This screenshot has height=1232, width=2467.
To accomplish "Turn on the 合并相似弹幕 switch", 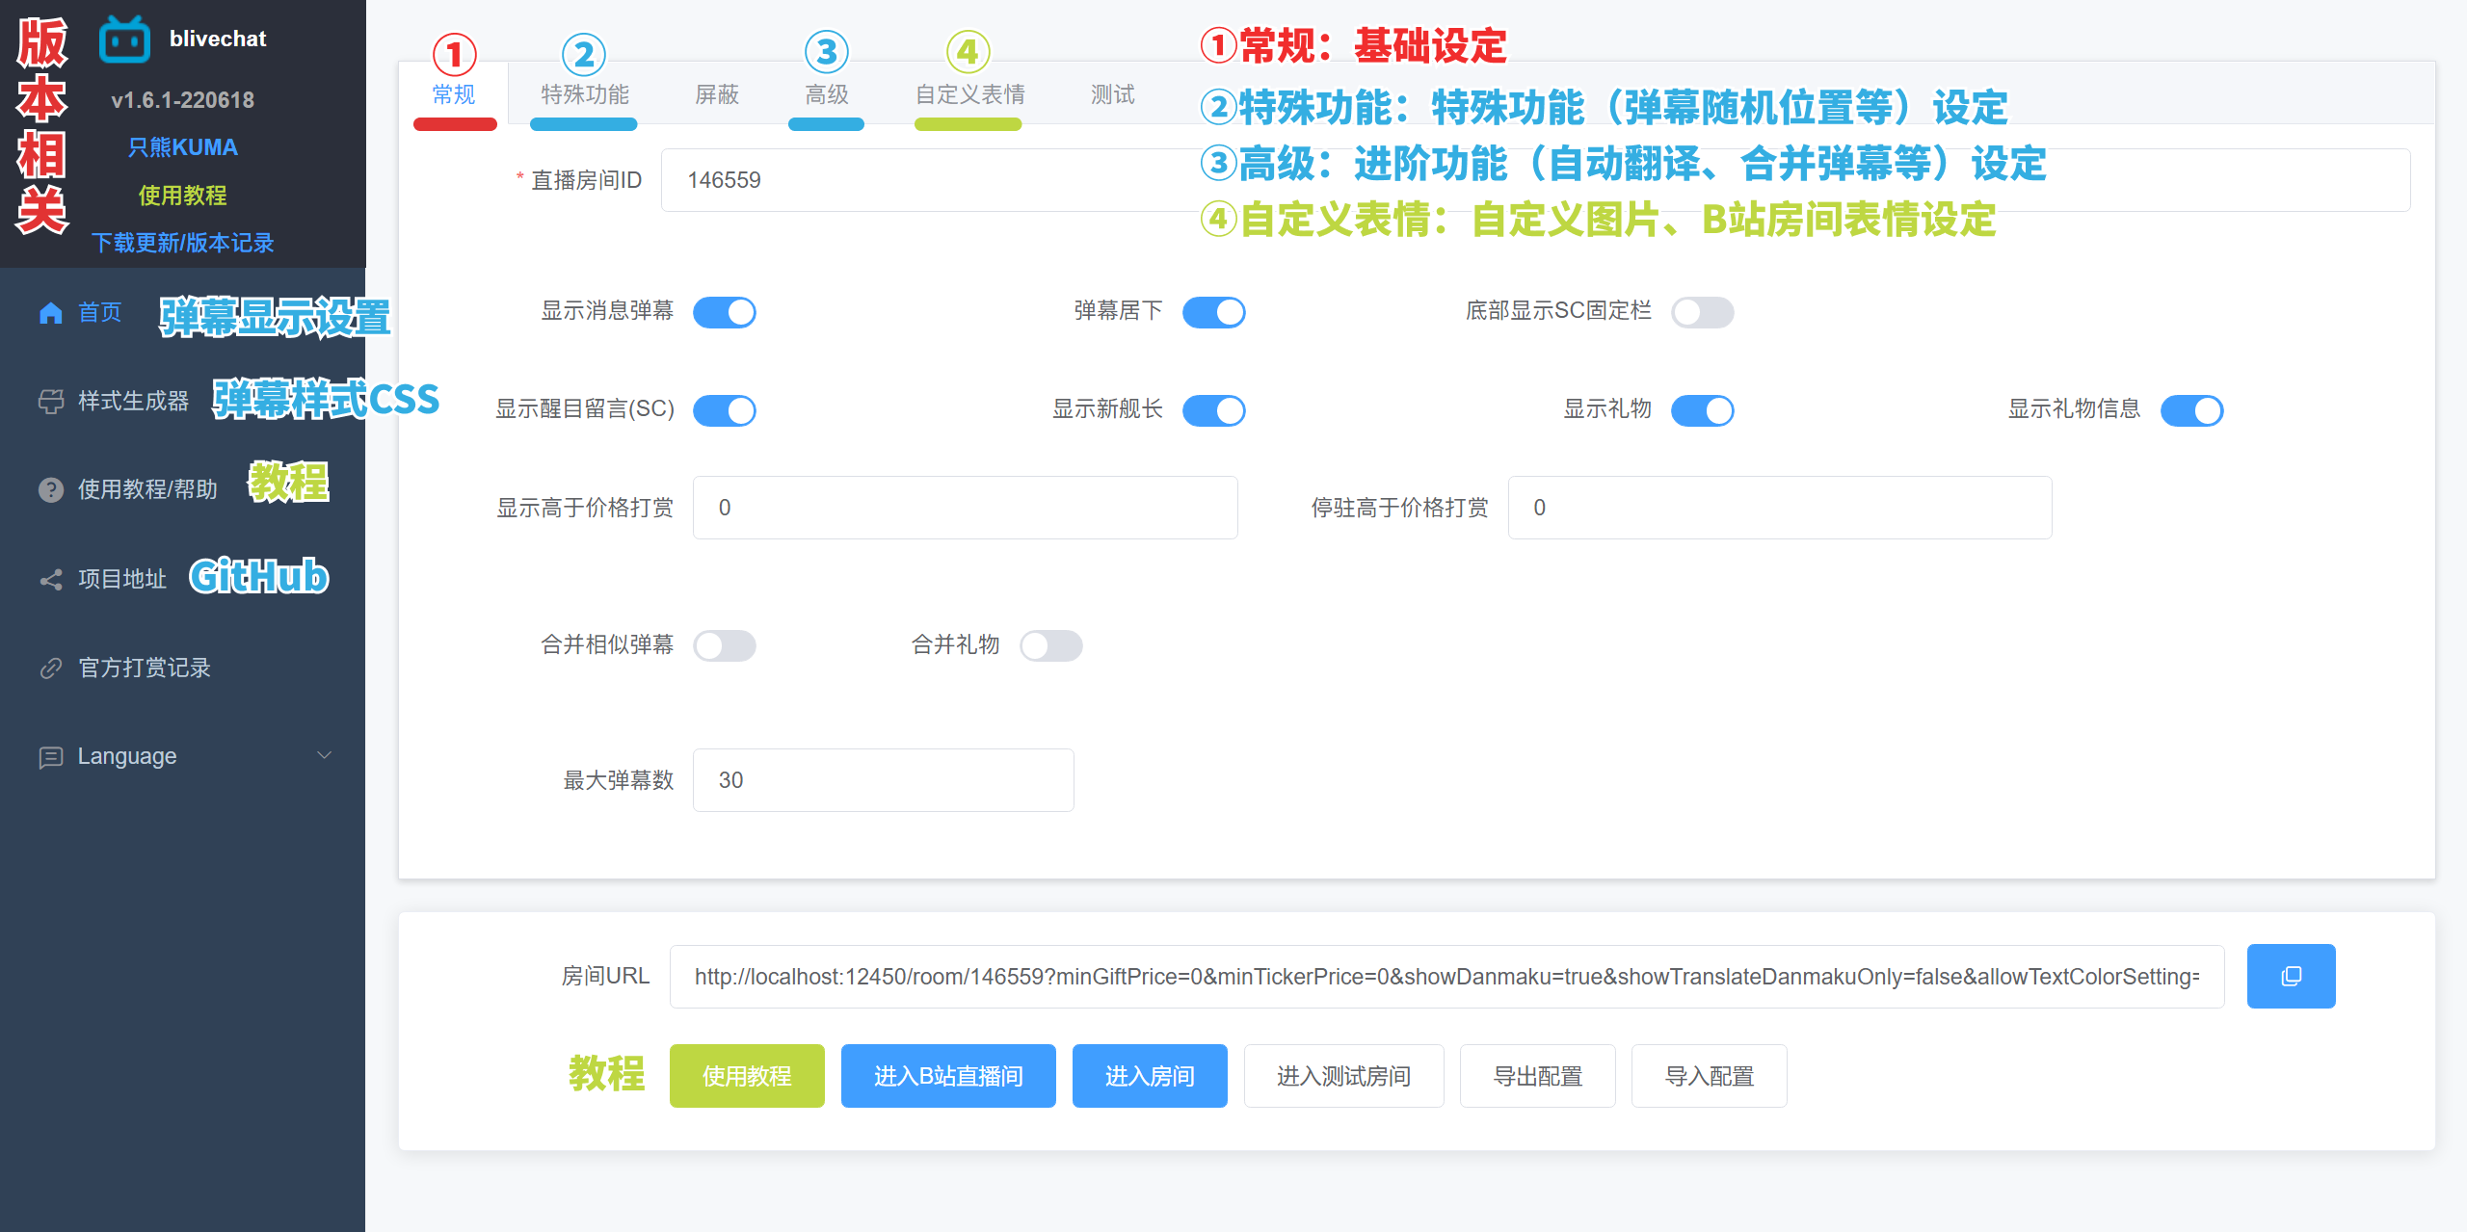I will click(725, 645).
